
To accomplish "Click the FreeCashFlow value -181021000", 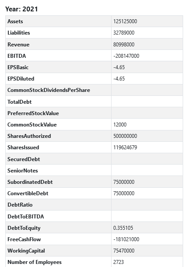I will (126, 239).
